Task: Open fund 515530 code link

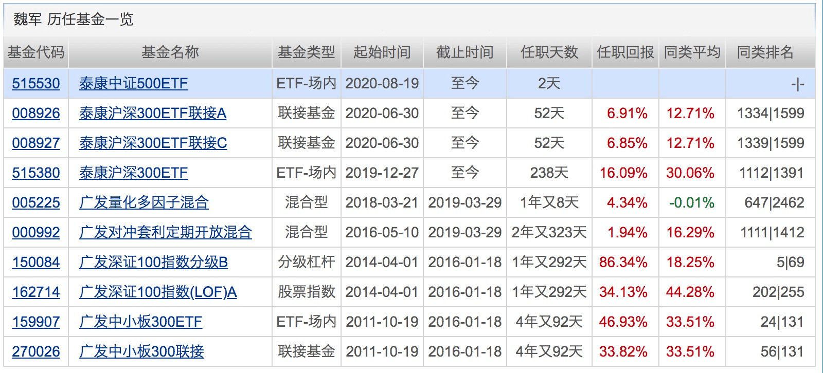Action: 35,83
